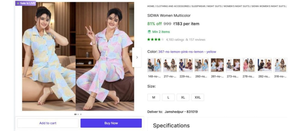
Task: Go to HOME in breadcrumb
Action: (x=151, y=6)
